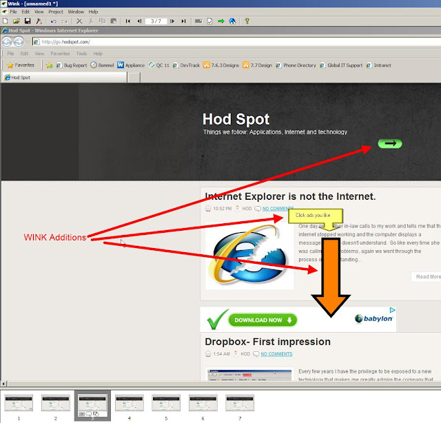Delete selection with the X toolbar icon
This screenshot has height=423, width=441.
(x=80, y=21)
